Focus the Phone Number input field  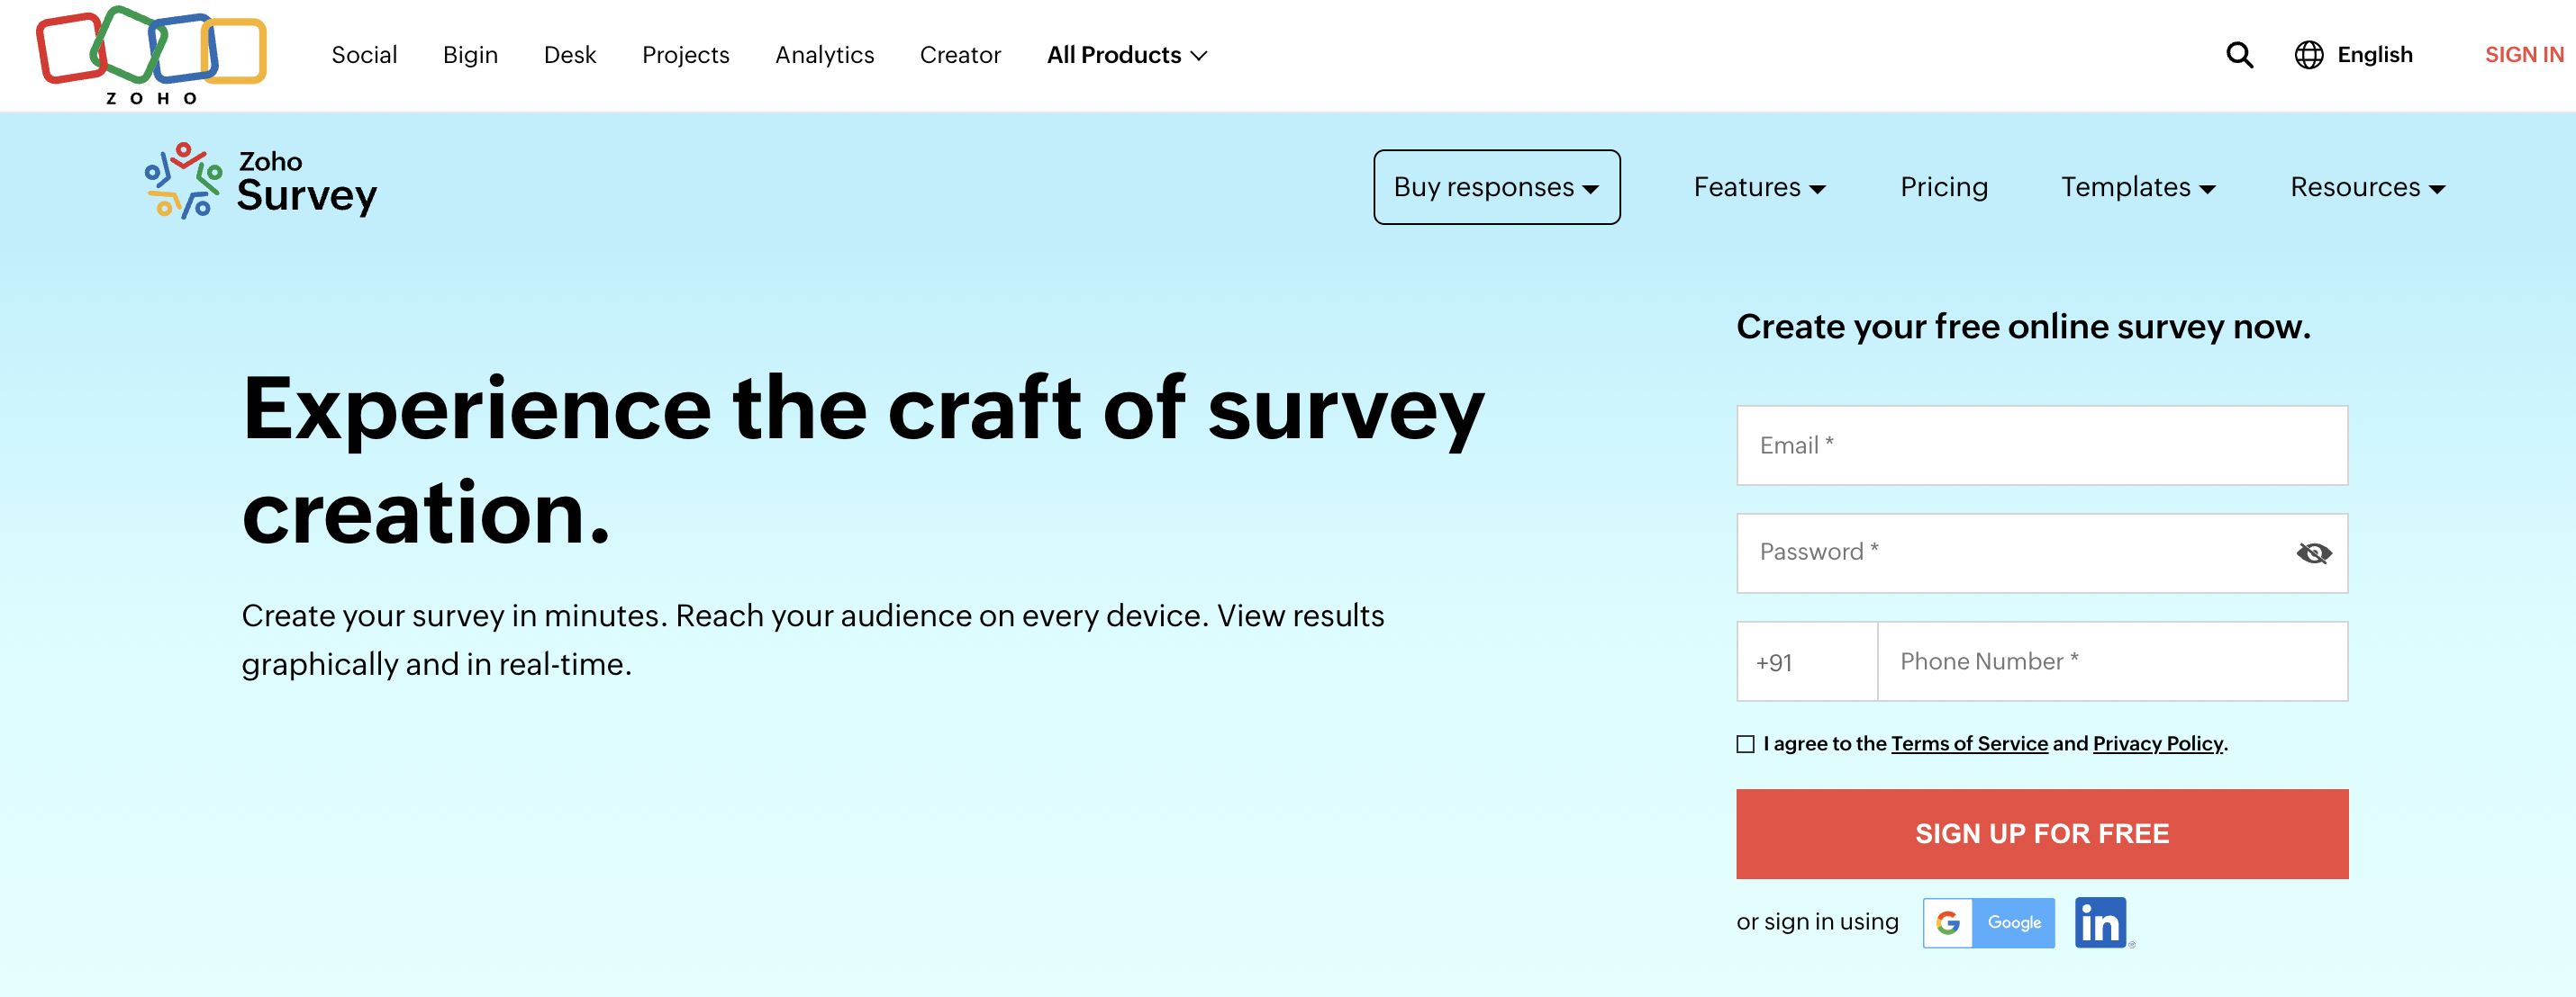(2112, 661)
